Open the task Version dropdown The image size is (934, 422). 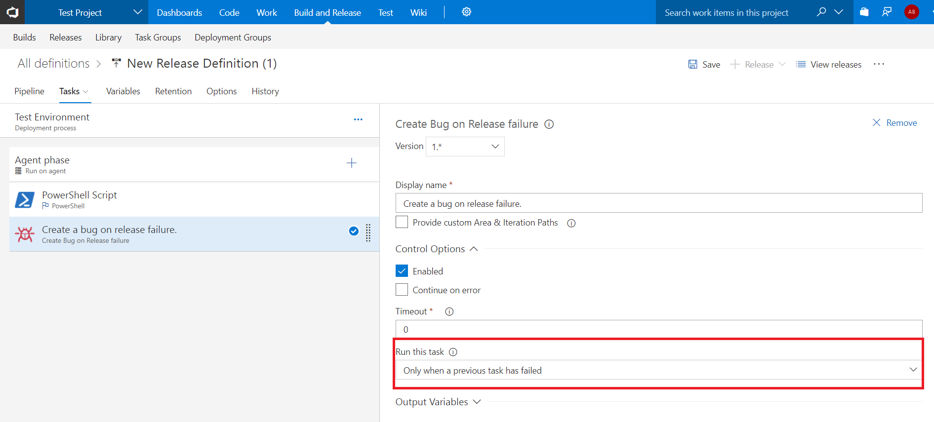pyautogui.click(x=465, y=147)
